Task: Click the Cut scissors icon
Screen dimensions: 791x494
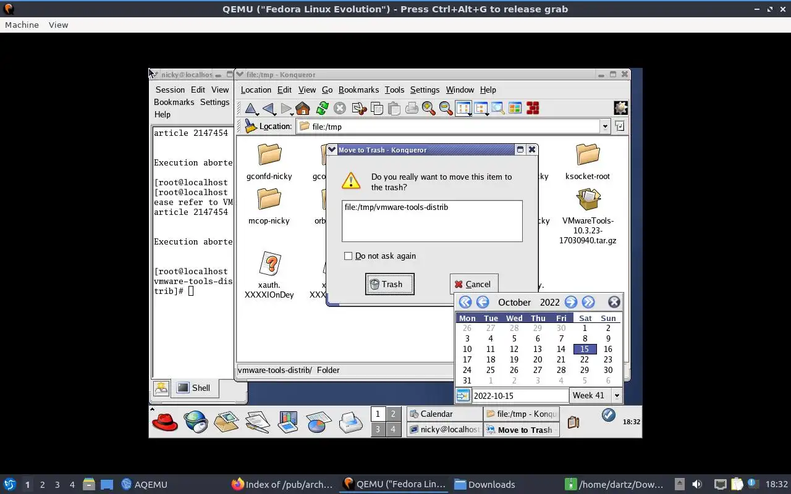Action: [x=359, y=109]
